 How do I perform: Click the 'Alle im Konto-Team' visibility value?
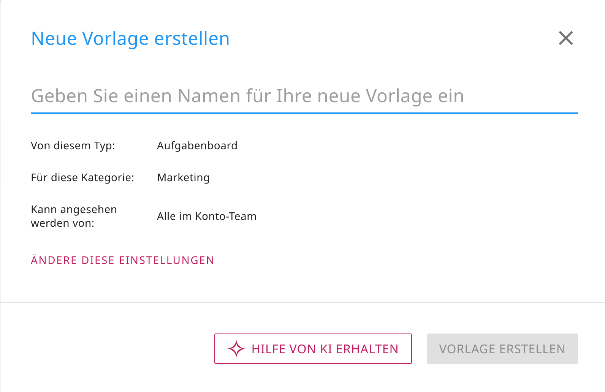coord(207,216)
